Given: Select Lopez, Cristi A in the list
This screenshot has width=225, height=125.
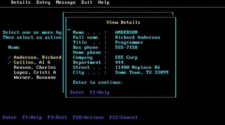Looking at the screenshot, I should point(35,72).
